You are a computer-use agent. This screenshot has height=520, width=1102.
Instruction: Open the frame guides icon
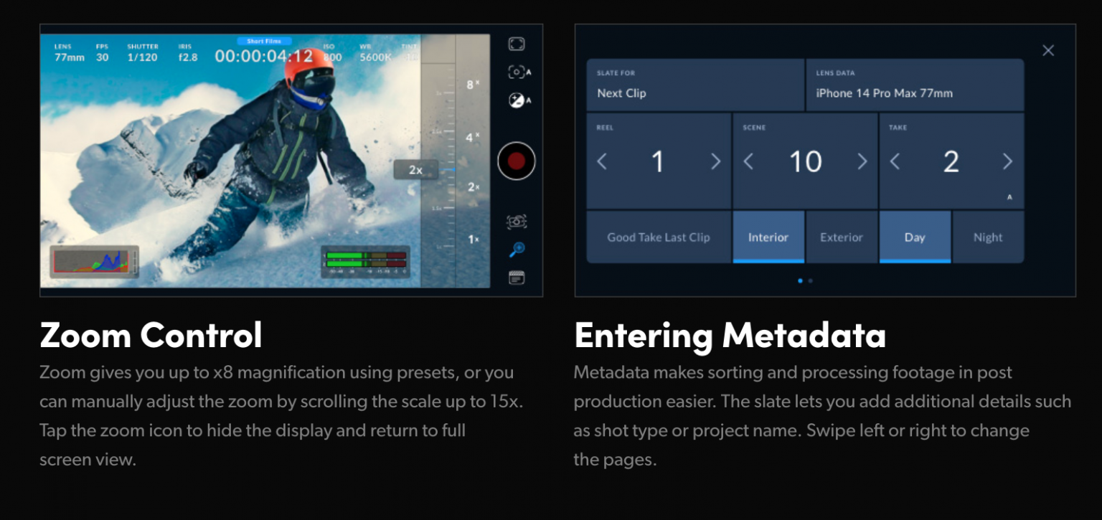click(517, 44)
